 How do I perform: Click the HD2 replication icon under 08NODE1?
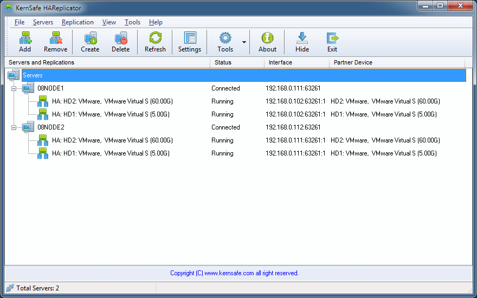click(x=43, y=101)
